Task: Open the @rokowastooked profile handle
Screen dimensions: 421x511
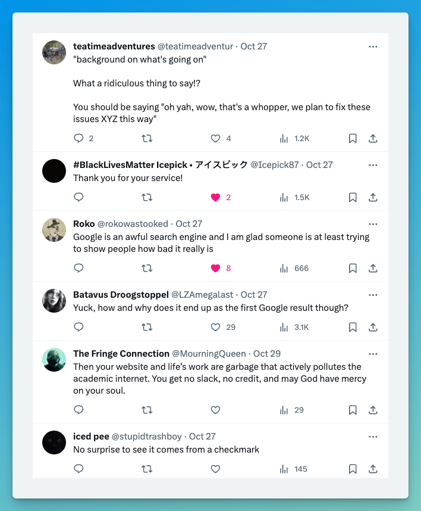Action: pos(131,224)
